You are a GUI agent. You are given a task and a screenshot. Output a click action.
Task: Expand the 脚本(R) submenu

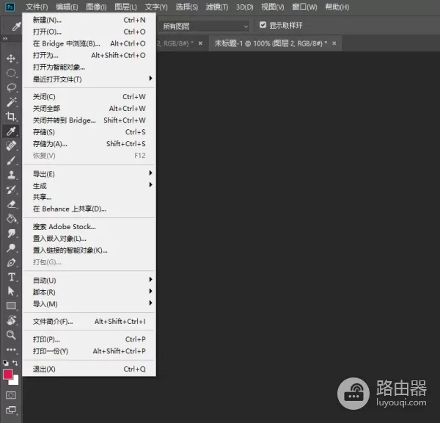coord(89,292)
